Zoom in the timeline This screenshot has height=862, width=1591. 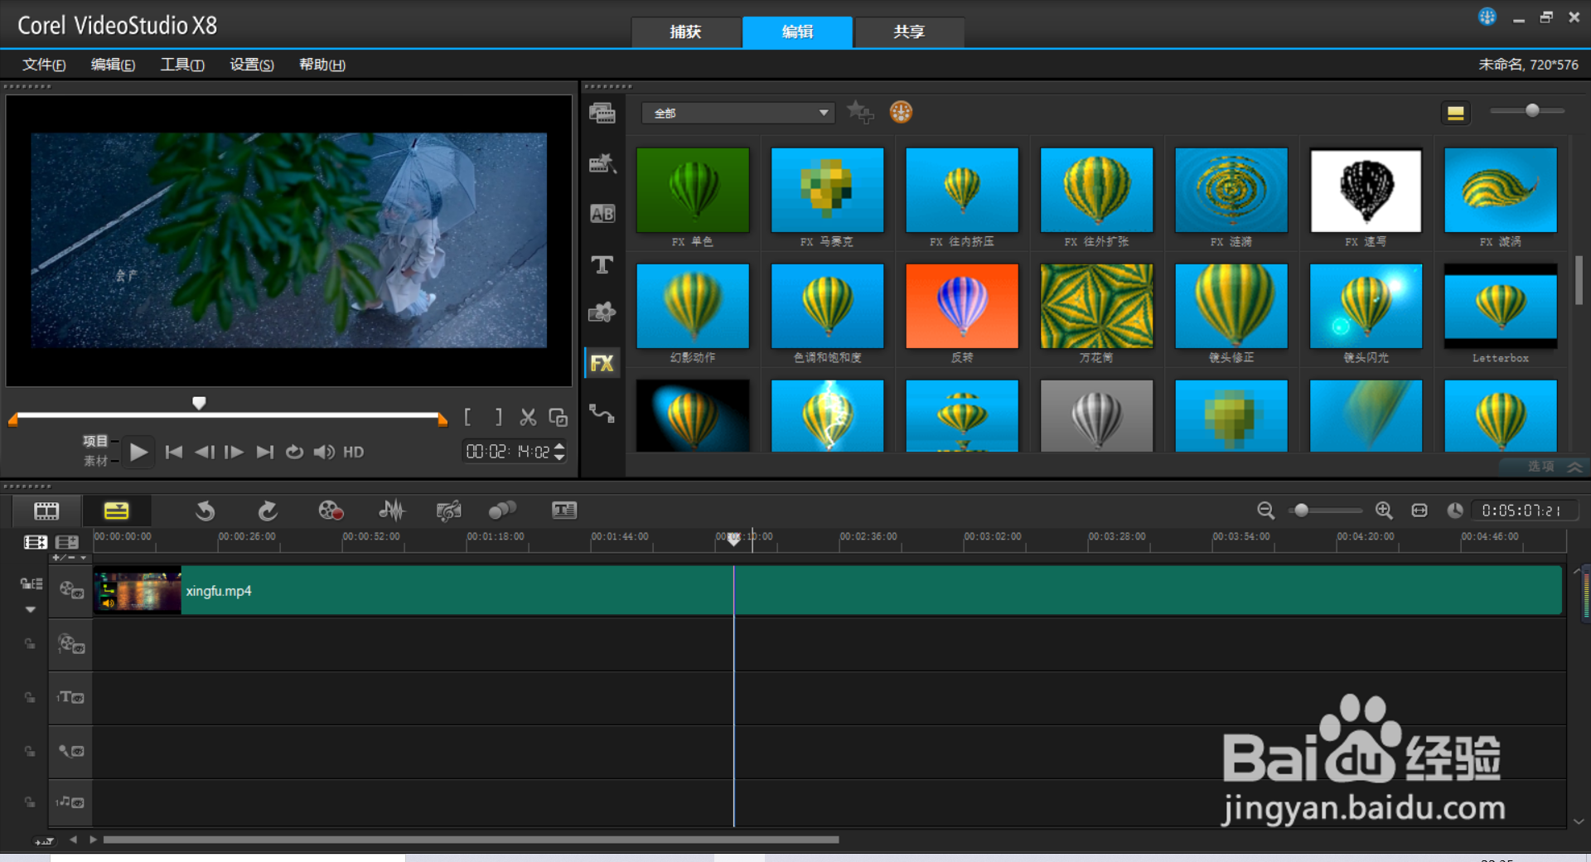(1384, 511)
